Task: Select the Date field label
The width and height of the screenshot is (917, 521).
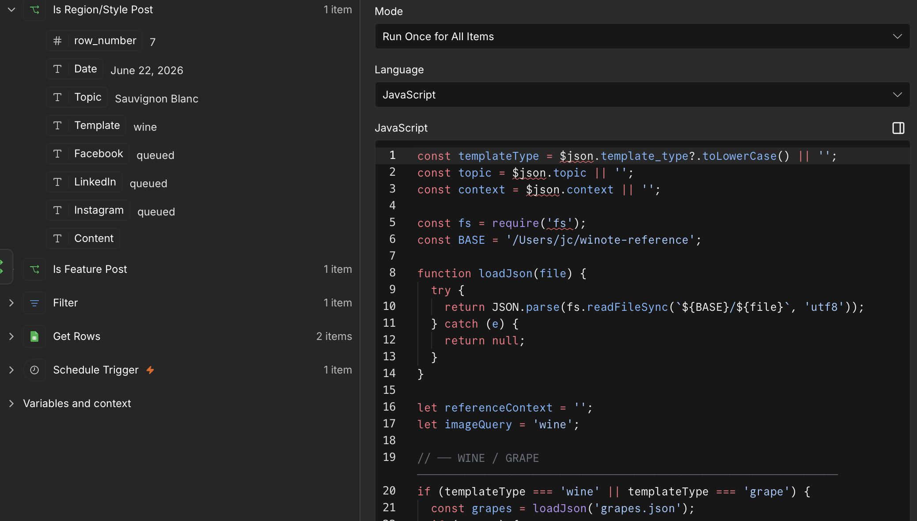Action: 86,69
